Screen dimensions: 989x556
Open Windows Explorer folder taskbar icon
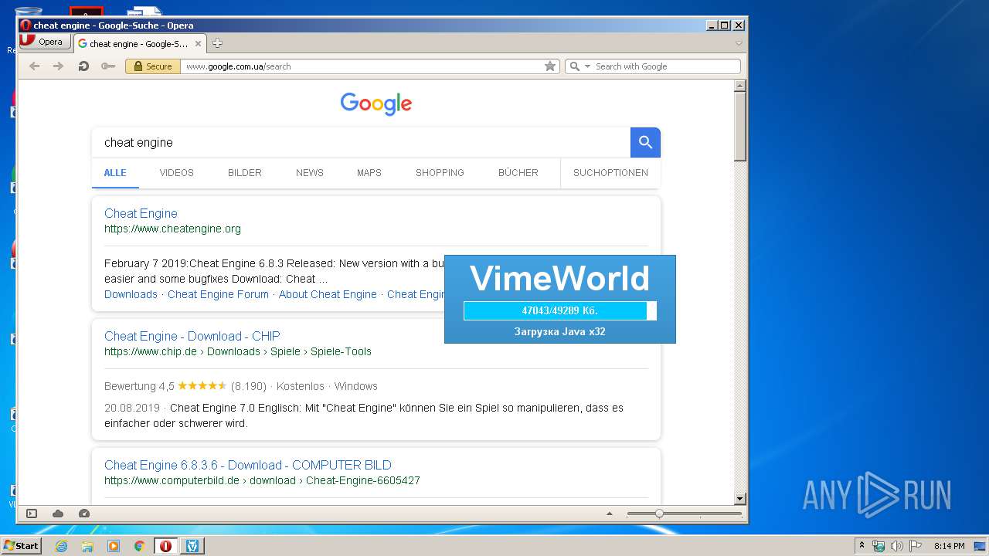pyautogui.click(x=87, y=546)
